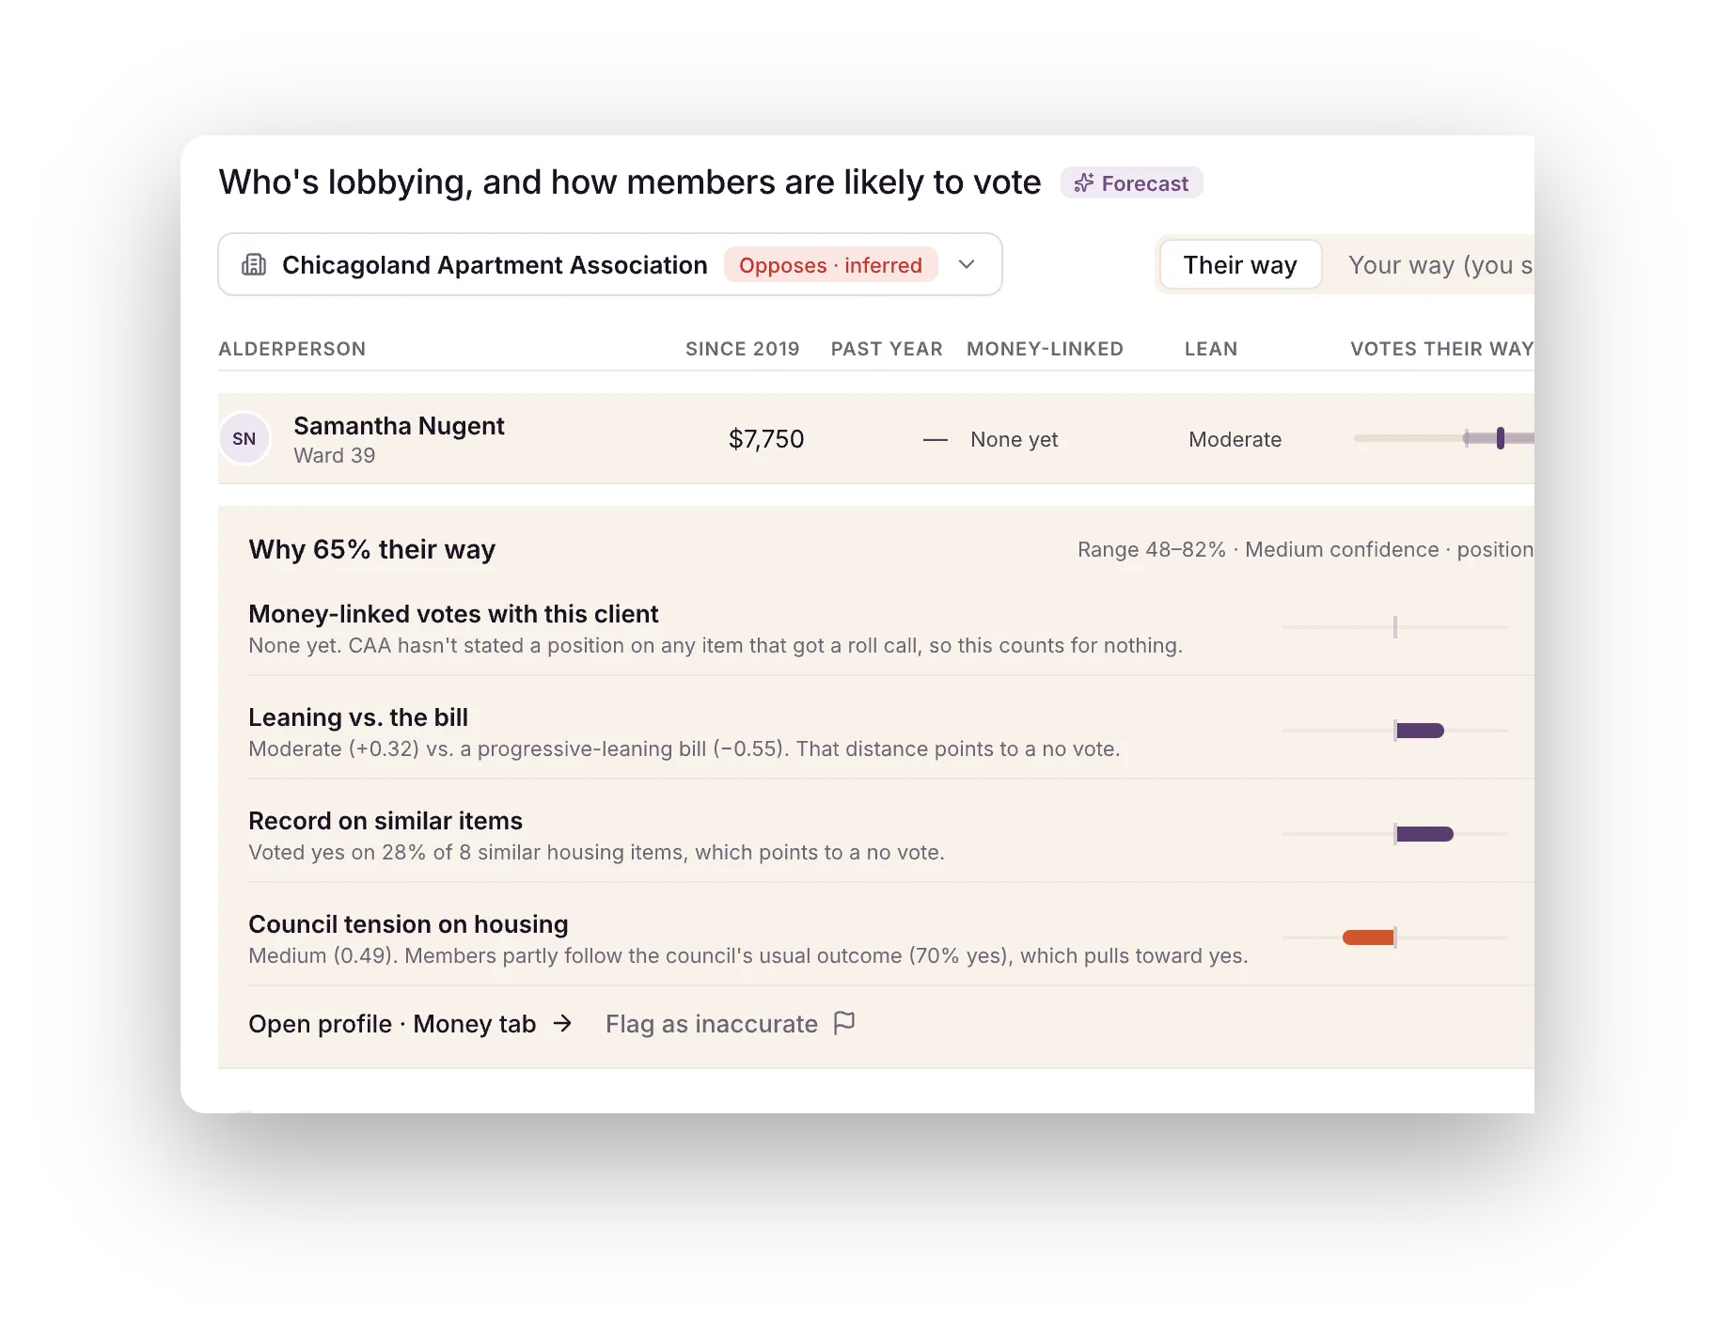This screenshot has width=1715, height=1339.
Task: Click the 'Opposes · inferred' badge
Action: pos(830,265)
